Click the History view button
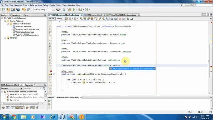This screenshot has height=120, width=213. tap(59, 19)
